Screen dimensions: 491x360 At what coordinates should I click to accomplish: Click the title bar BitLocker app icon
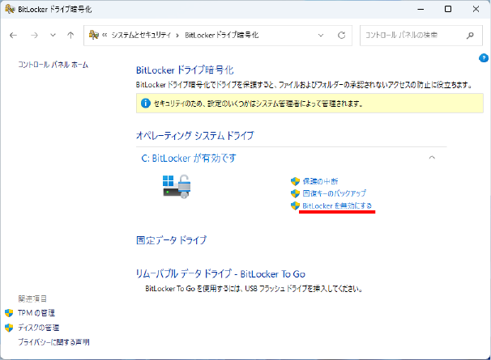coord(10,9)
